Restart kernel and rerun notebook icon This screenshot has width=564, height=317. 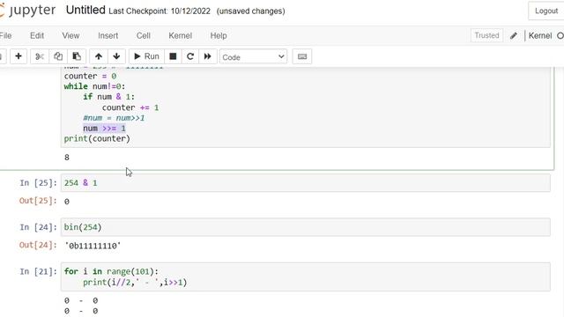pos(208,56)
